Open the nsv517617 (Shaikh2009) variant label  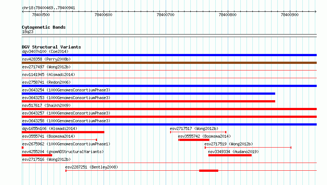[x=46, y=105]
